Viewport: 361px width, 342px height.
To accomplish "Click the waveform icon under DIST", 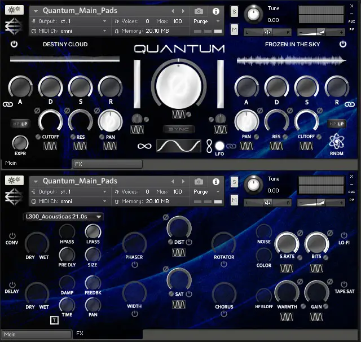I will coord(179,253).
